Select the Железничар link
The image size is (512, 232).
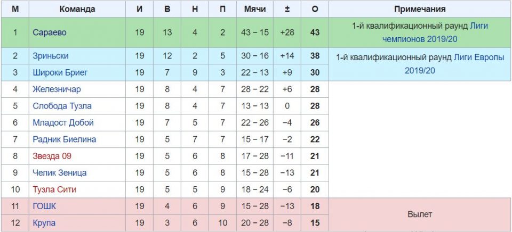pos(57,89)
